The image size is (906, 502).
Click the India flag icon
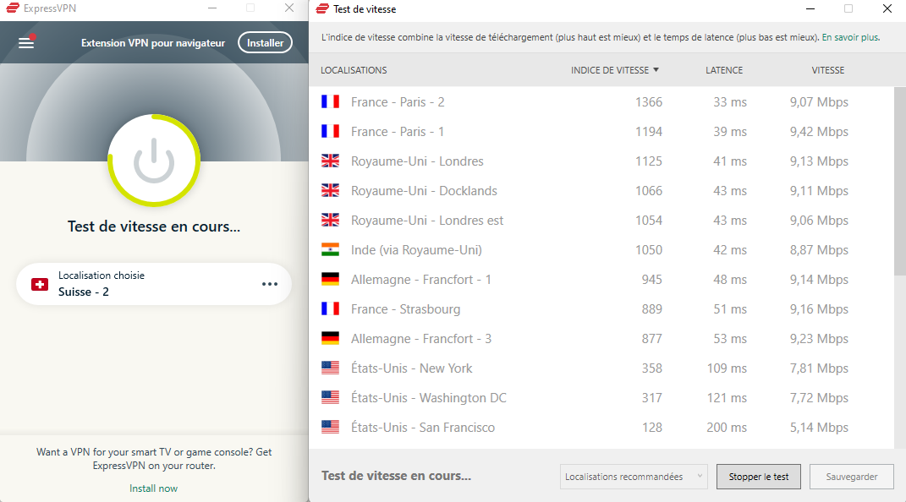[331, 249]
